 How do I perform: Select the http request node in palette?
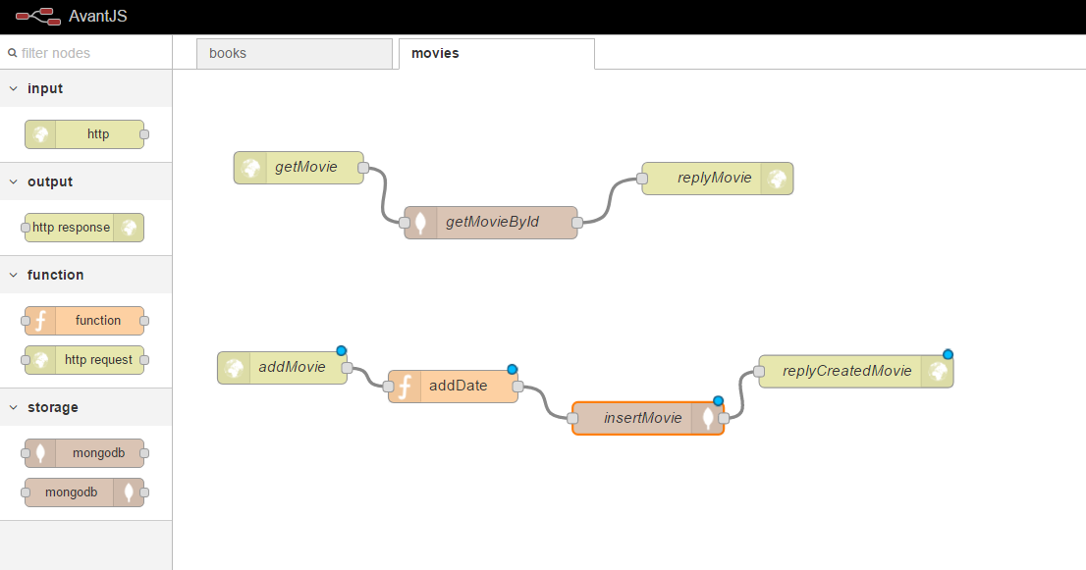pos(85,360)
